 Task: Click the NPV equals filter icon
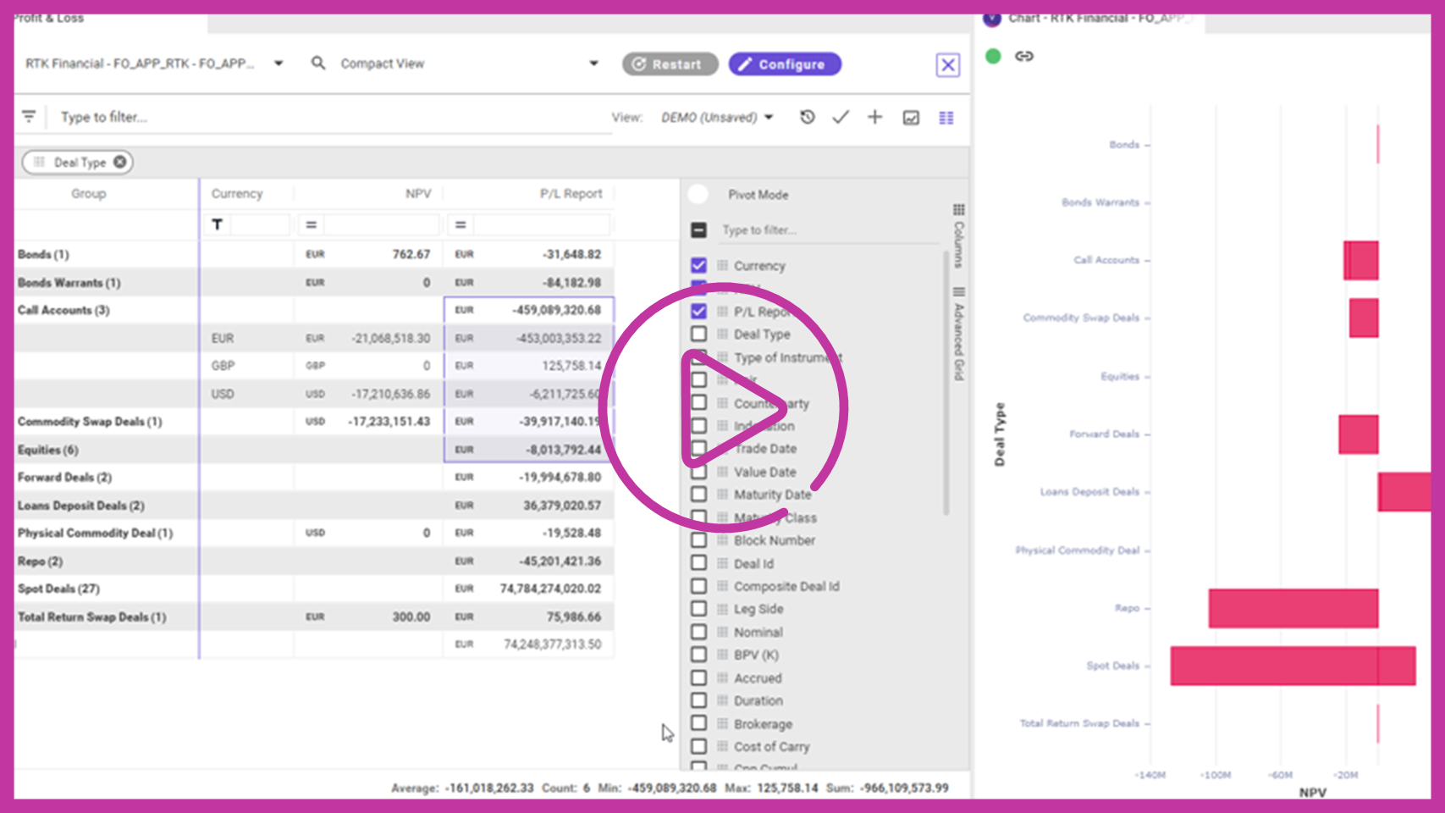(x=312, y=224)
